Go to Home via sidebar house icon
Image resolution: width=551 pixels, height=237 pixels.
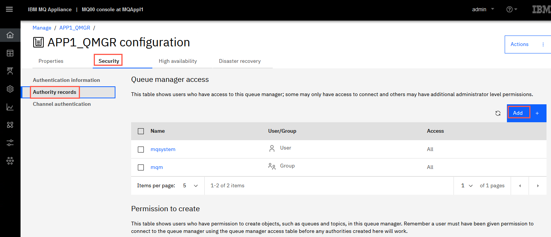(10, 35)
